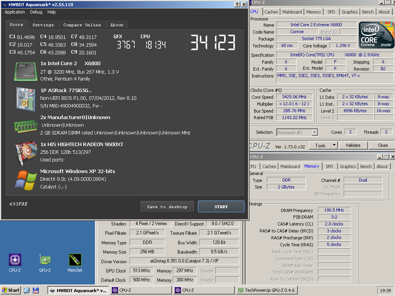Click the 493FAE code text
395x296 pixels.
pyautogui.click(x=19, y=204)
